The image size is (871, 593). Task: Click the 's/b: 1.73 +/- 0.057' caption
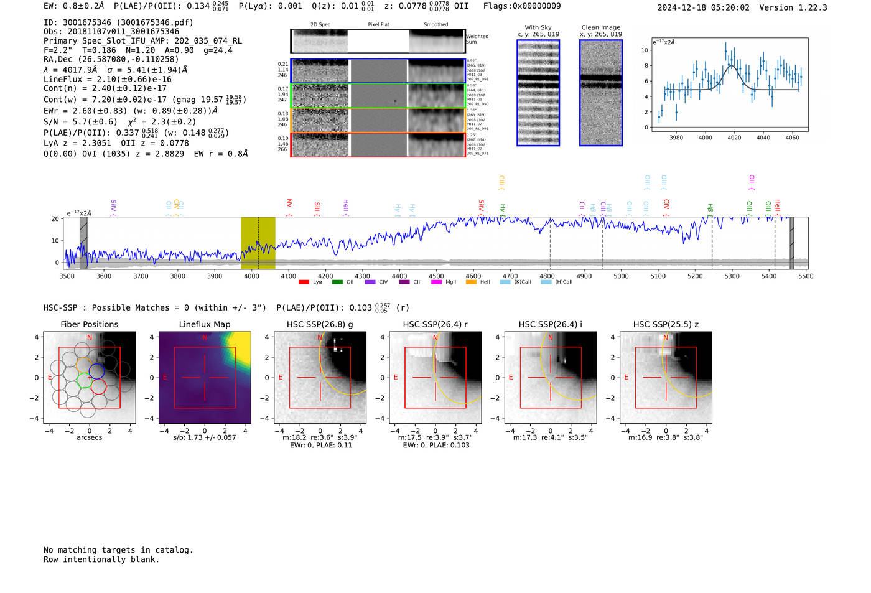[x=205, y=437]
